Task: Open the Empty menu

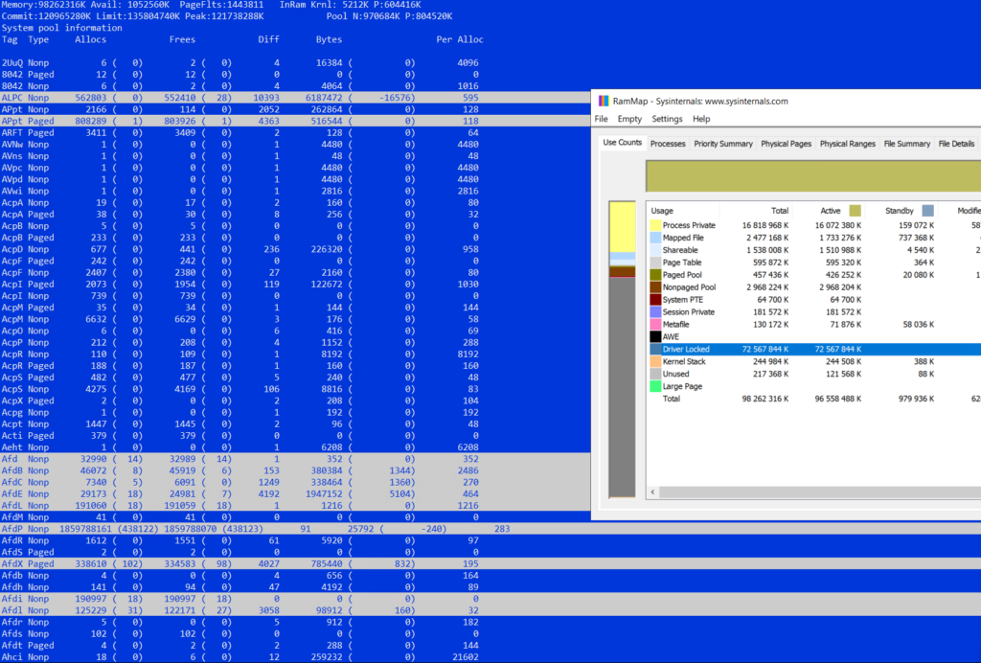Action: coord(629,119)
